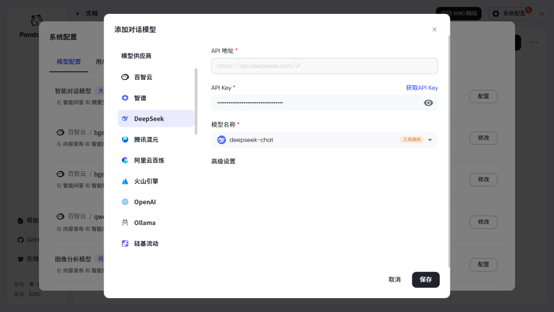Select the 百智云 provider icon

click(x=125, y=77)
